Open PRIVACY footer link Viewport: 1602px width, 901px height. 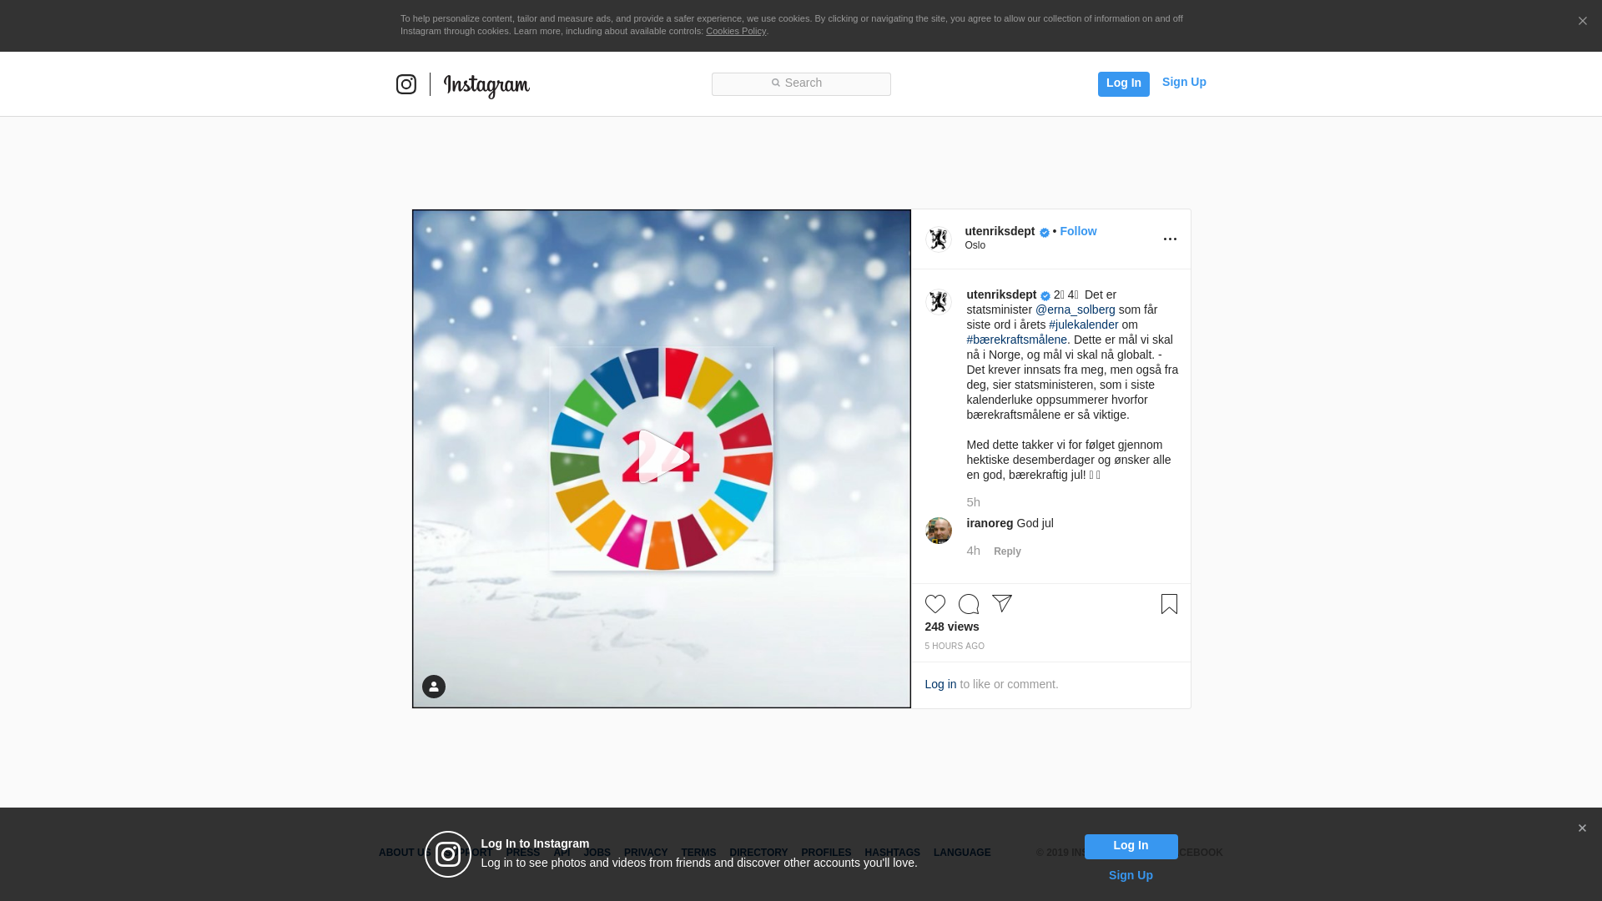pos(646,853)
